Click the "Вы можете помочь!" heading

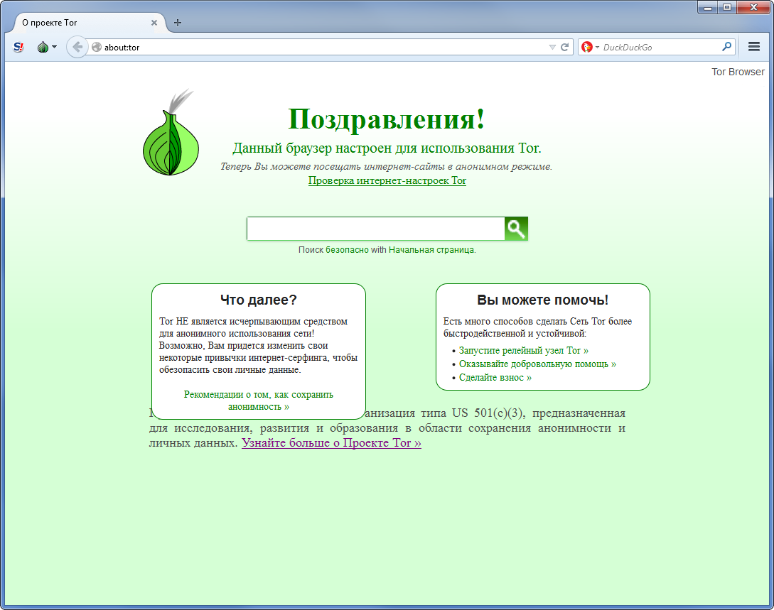click(x=542, y=300)
